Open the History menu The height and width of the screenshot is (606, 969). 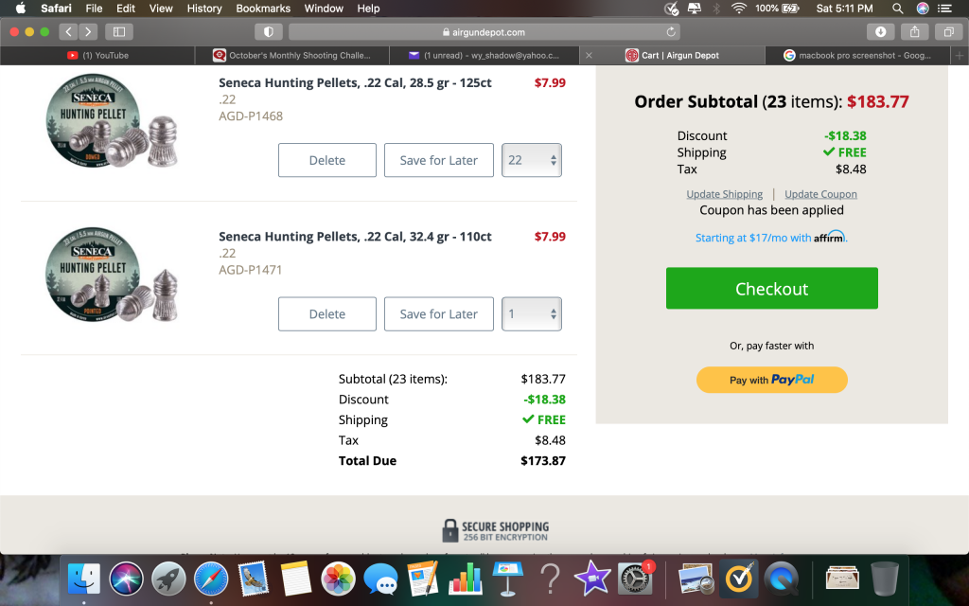pyautogui.click(x=204, y=8)
